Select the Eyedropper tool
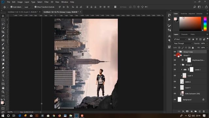Image resolution: width=209 pixels, height=118 pixels. point(3,36)
